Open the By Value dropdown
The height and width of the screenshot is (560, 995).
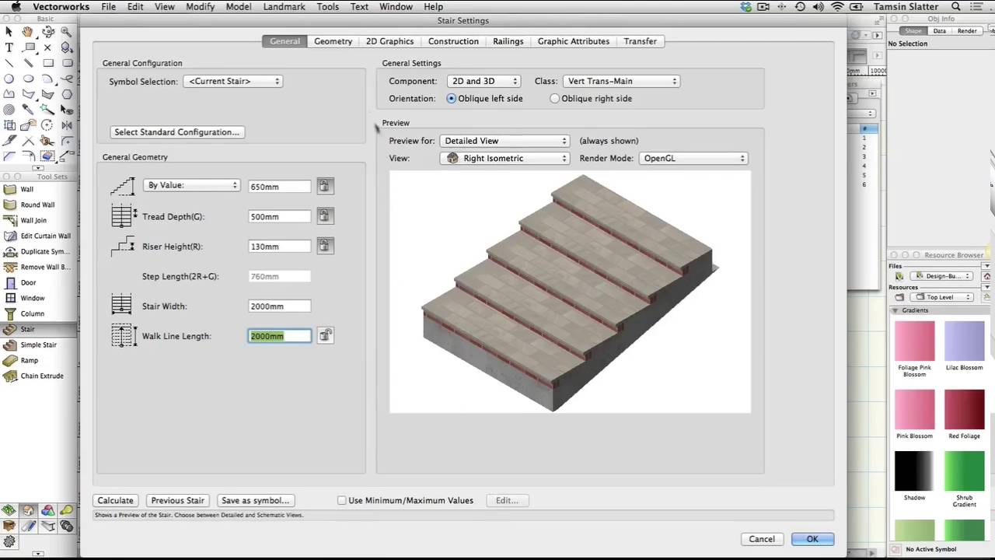[191, 185]
